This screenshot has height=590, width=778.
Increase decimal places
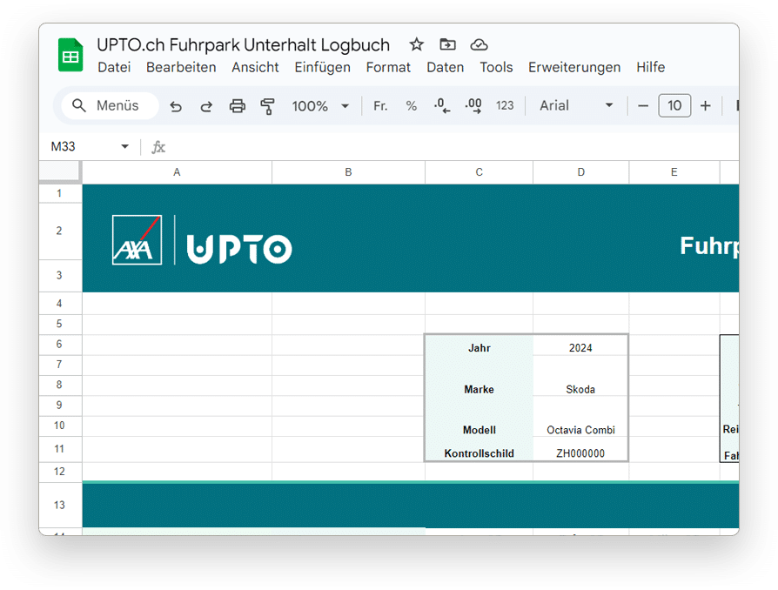[x=473, y=105]
